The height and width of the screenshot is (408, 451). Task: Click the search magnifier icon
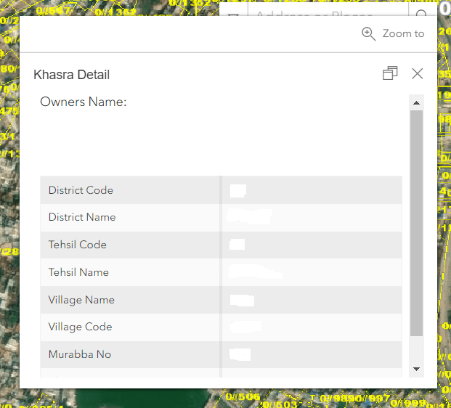pyautogui.click(x=422, y=14)
